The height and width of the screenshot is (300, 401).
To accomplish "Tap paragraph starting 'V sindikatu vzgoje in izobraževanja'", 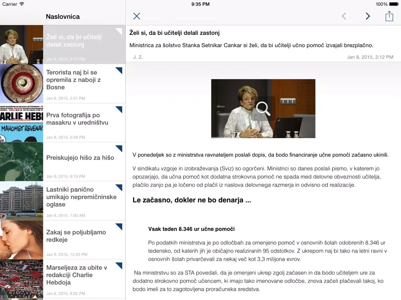I will click(x=257, y=176).
